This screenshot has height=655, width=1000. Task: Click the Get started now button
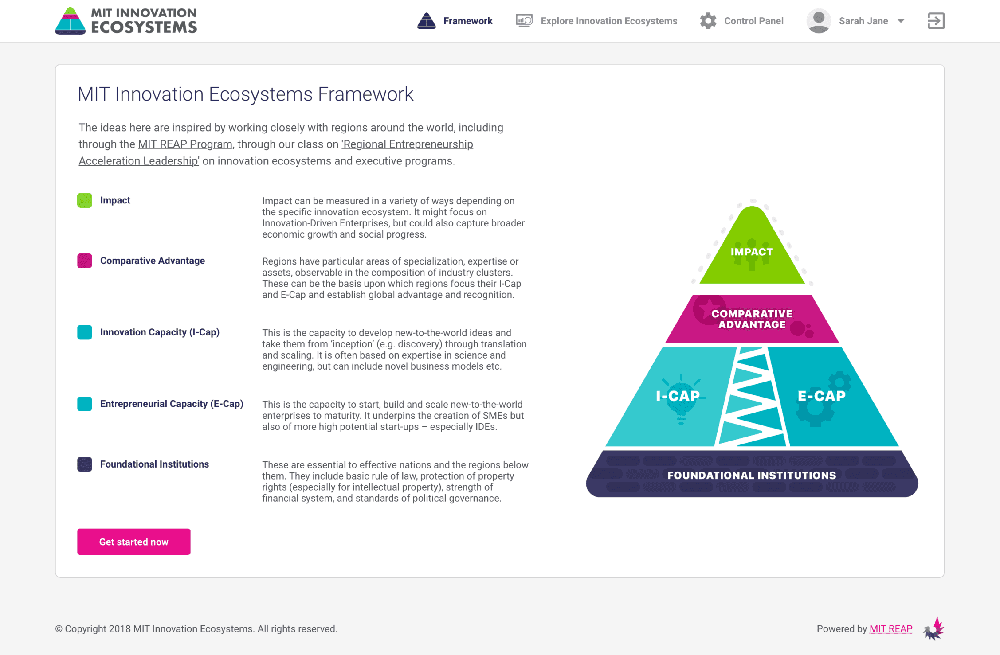pos(135,542)
